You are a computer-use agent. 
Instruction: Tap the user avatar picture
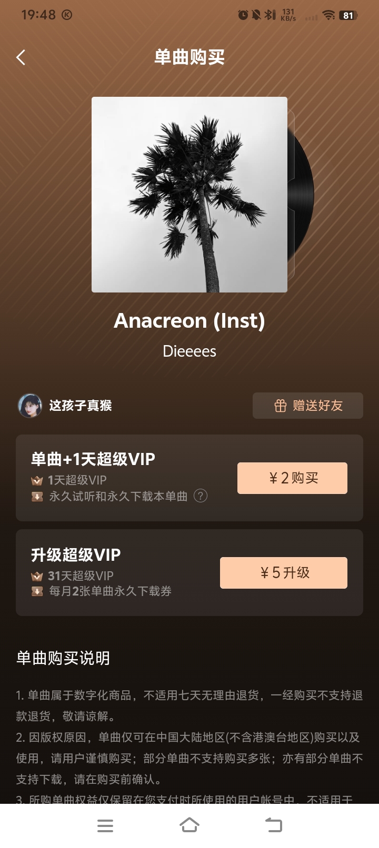[x=30, y=406]
